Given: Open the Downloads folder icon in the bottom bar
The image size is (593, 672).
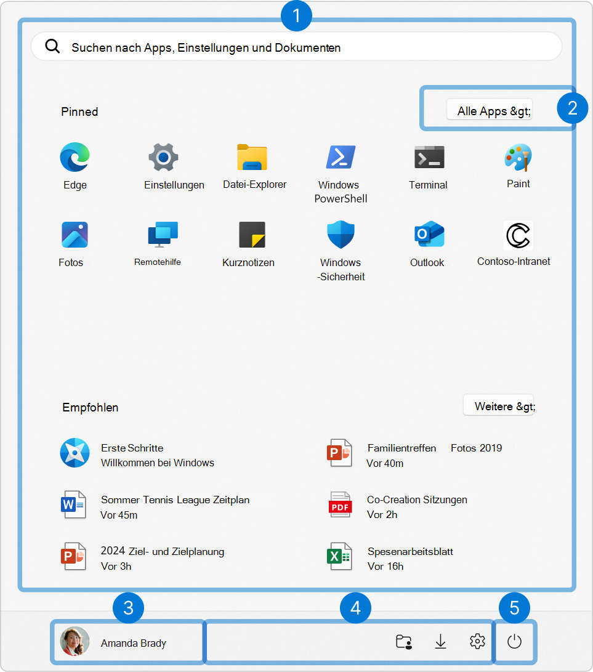Looking at the screenshot, I should click(x=440, y=642).
